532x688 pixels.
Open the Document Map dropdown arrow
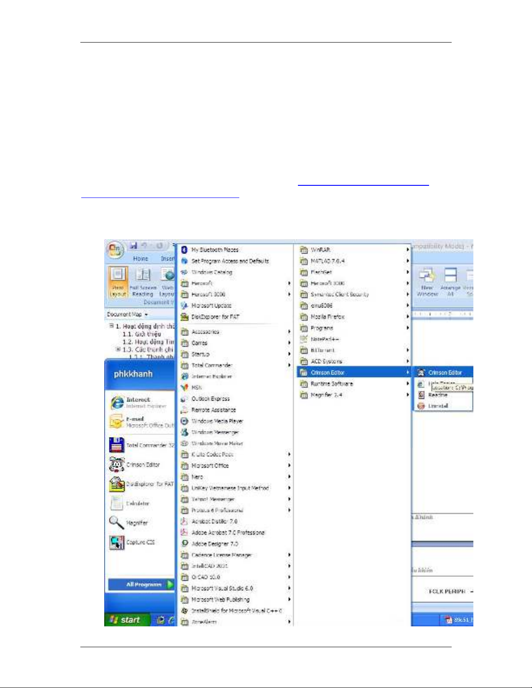pyautogui.click(x=146, y=314)
